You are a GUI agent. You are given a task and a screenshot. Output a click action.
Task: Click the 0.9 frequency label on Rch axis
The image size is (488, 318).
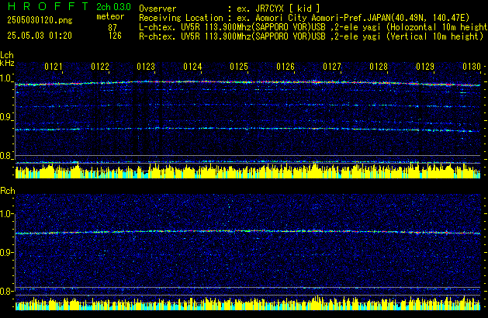tap(5, 252)
